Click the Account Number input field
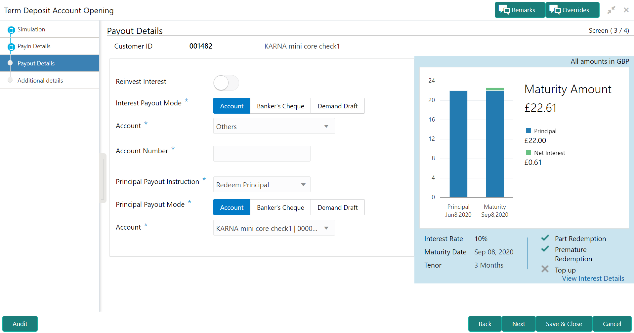 click(262, 154)
